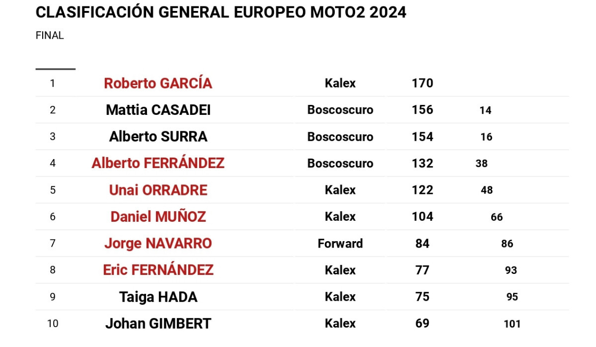Screen dimensions: 596x347
Task: Click the 101 point gap value
Action: [x=512, y=324]
